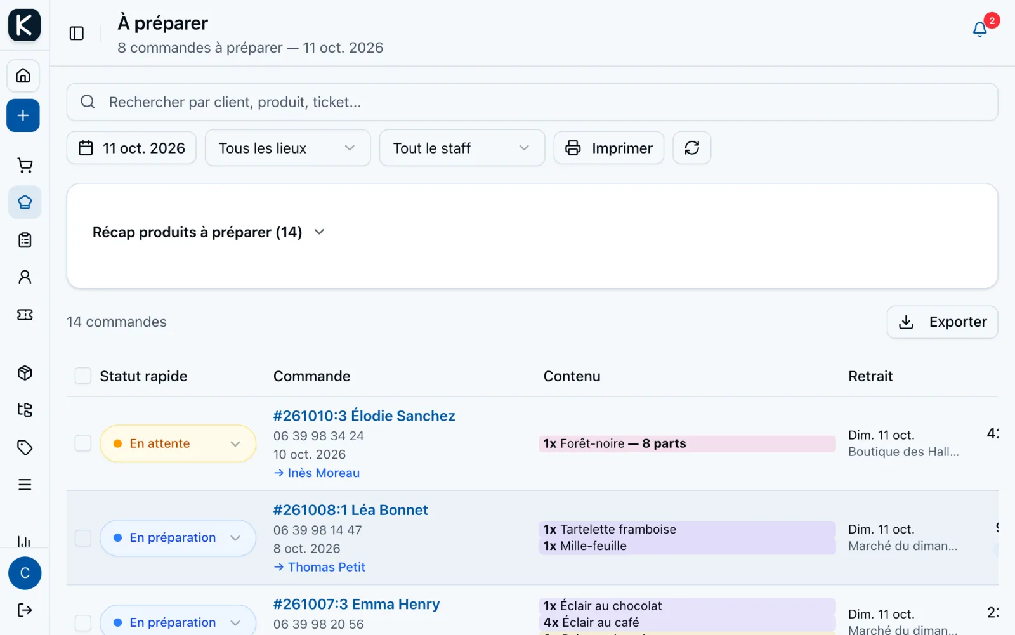Open the customers person icon

(x=25, y=277)
